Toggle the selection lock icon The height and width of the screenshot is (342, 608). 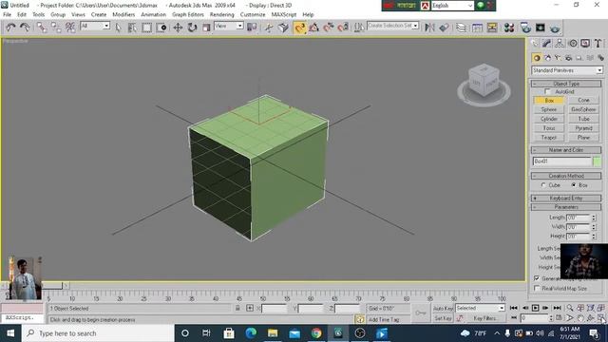click(237, 308)
